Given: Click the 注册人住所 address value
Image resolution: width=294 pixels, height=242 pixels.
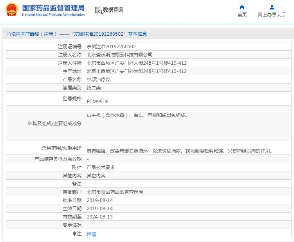Looking at the screenshot, I should click(x=137, y=63).
